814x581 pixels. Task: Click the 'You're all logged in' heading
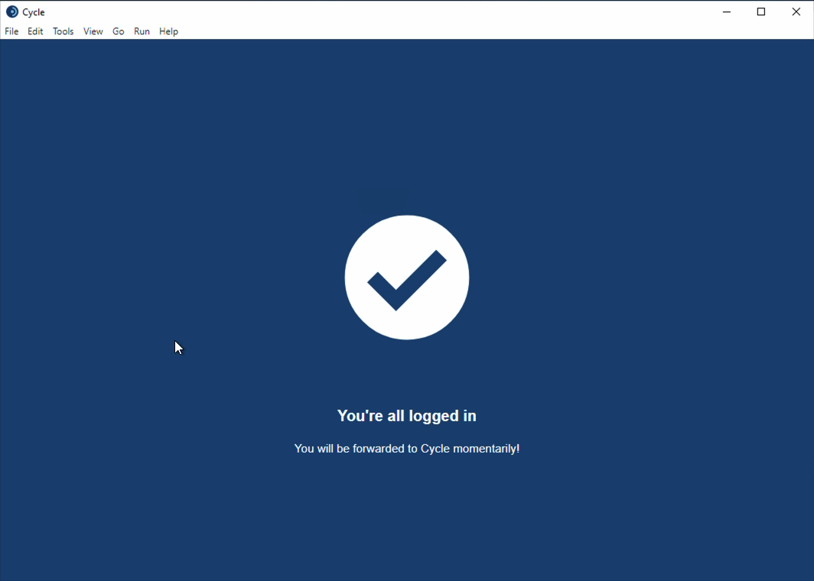click(x=406, y=416)
